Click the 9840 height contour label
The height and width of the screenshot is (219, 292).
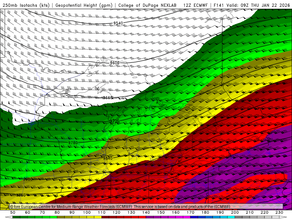pos(108,158)
